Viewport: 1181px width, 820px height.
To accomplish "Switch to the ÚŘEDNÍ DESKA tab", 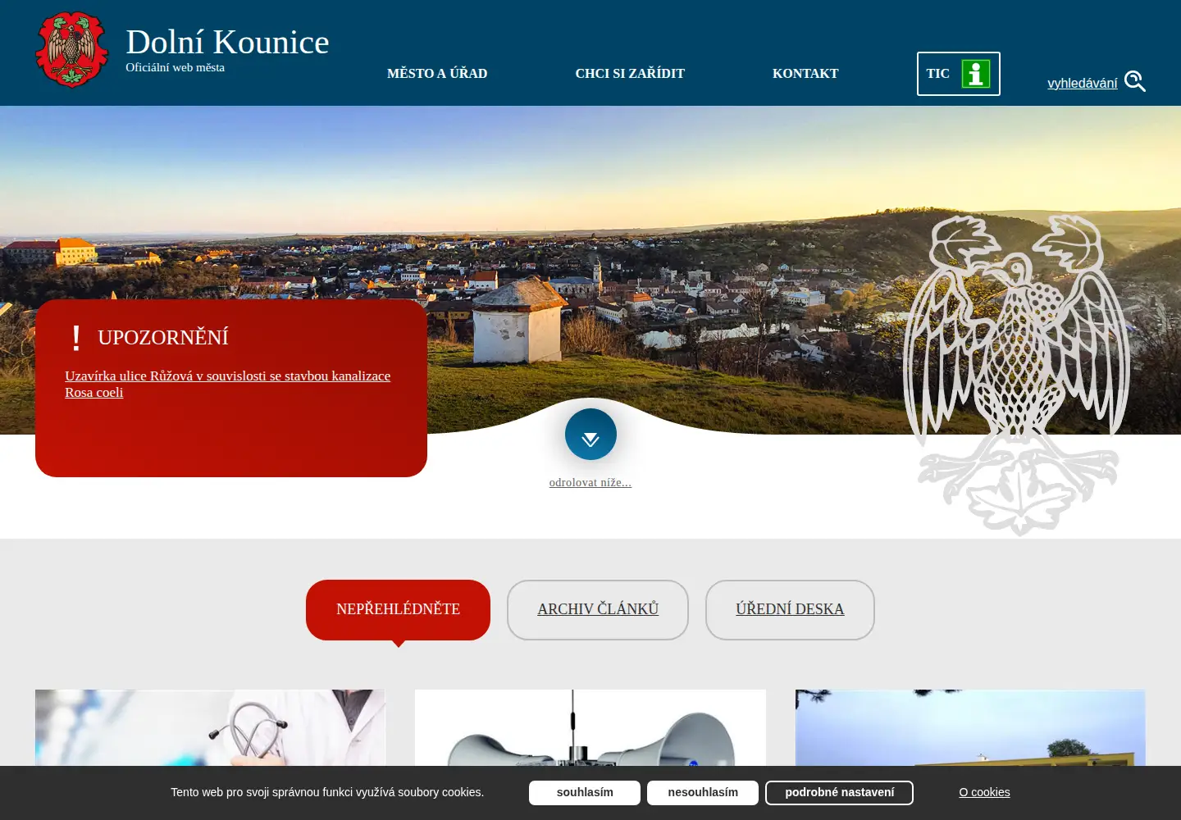I will tap(790, 609).
